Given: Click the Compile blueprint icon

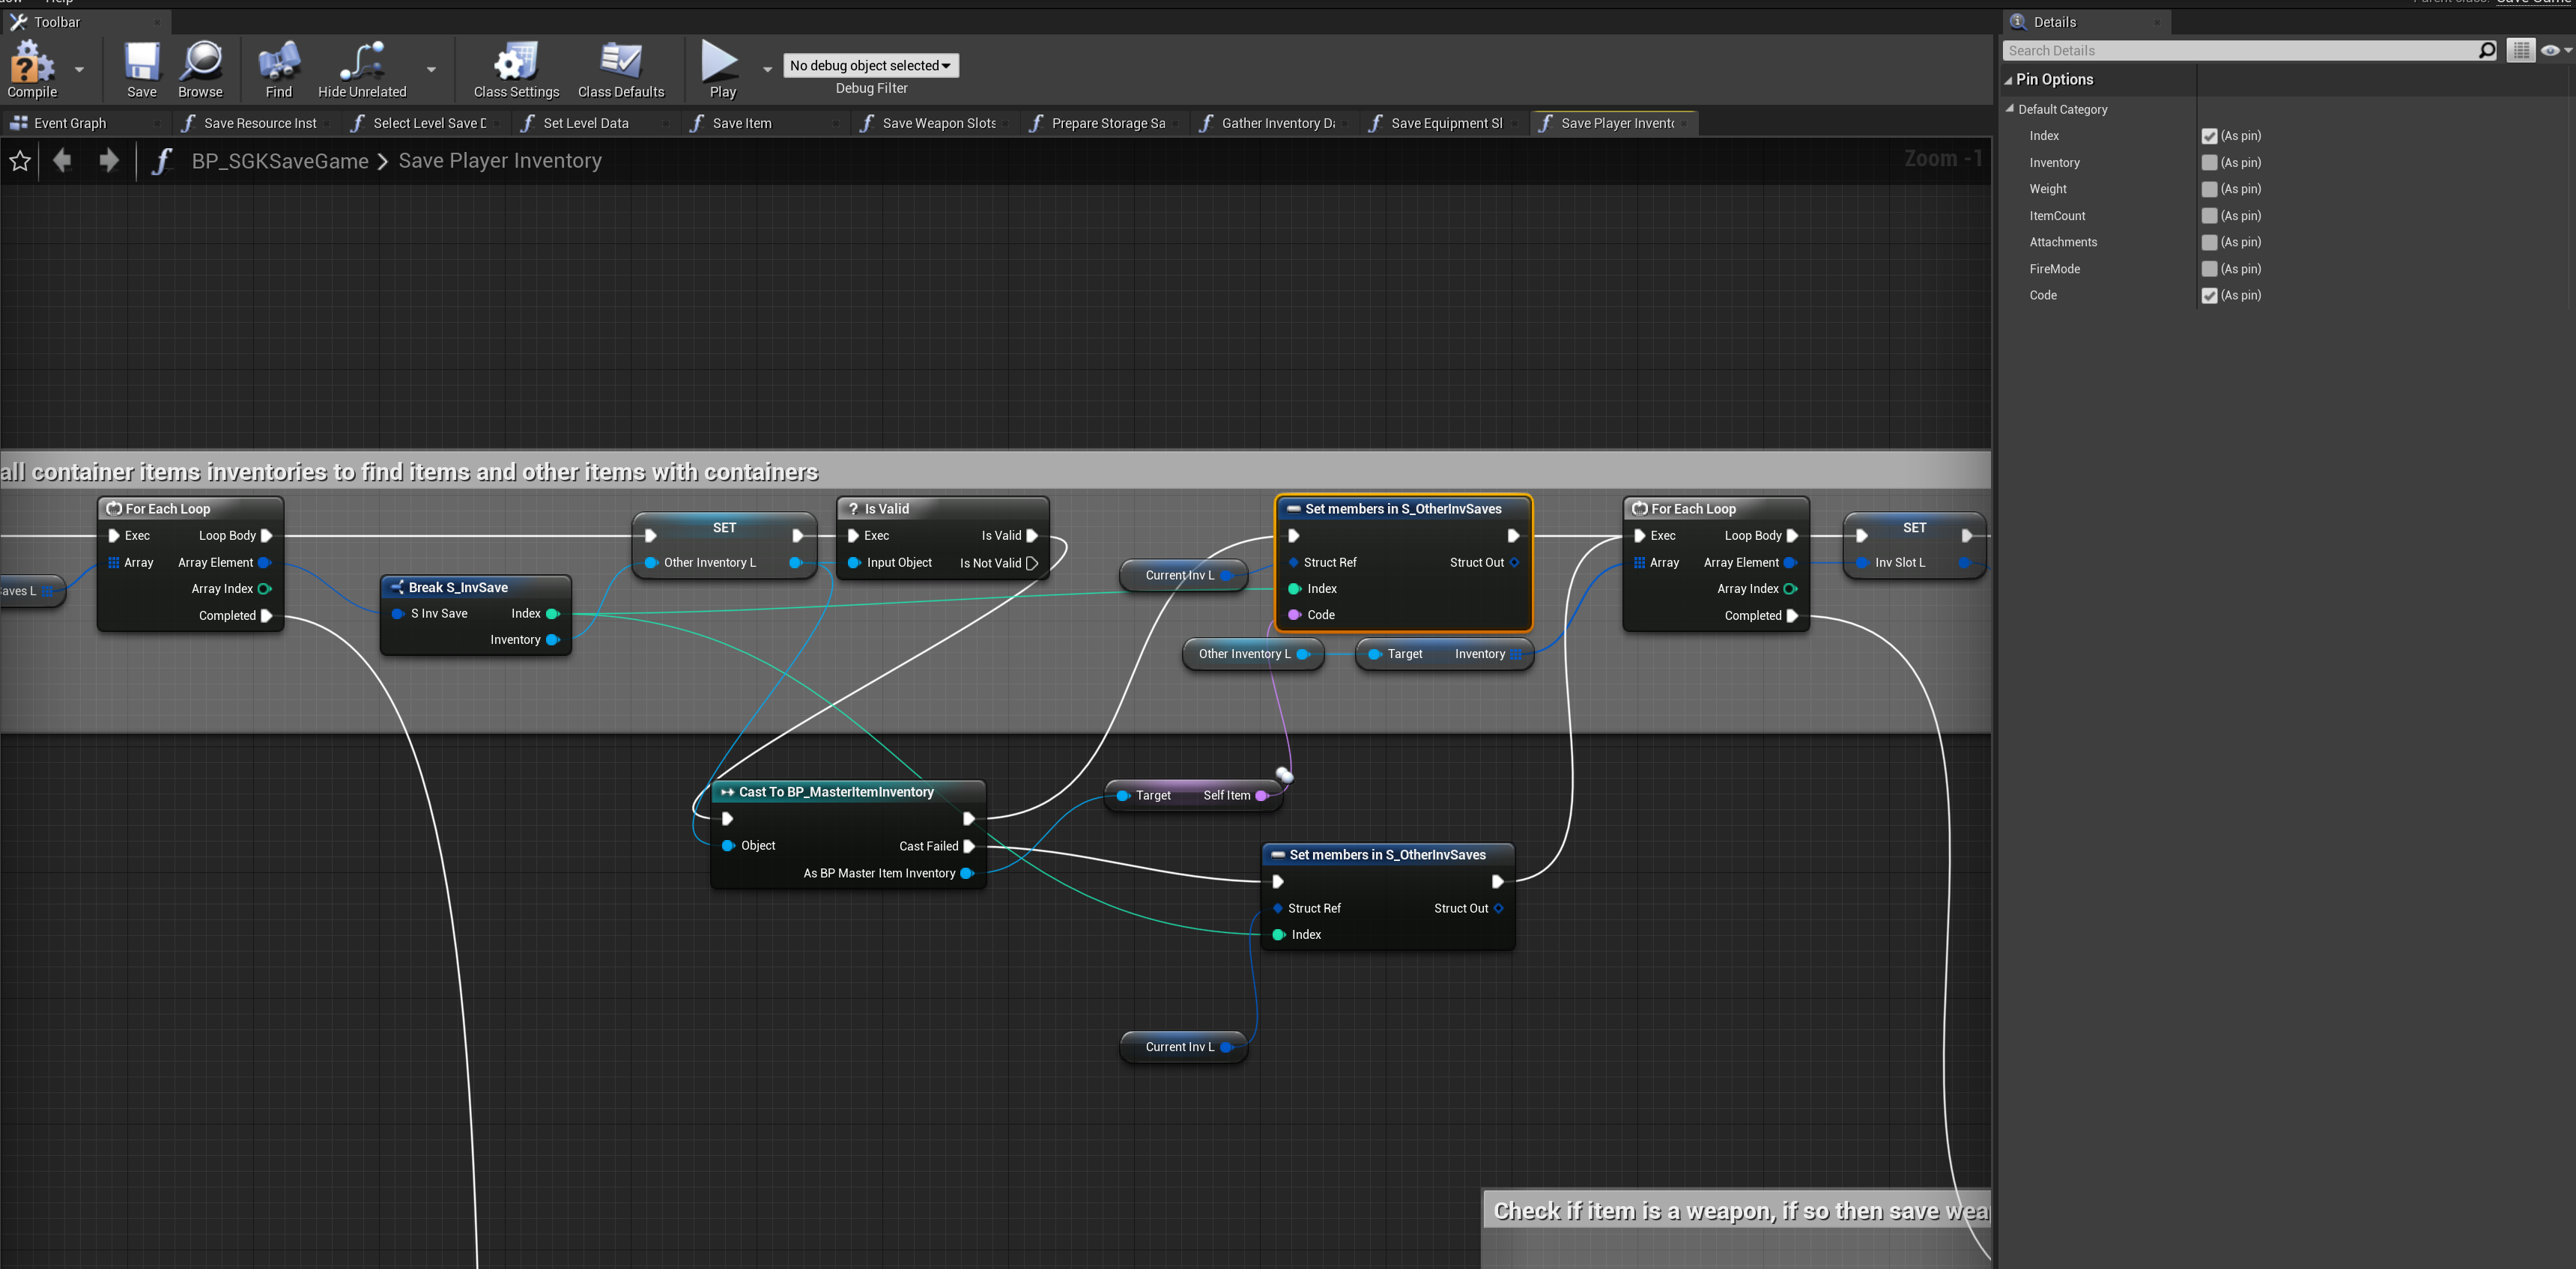Looking at the screenshot, I should pos(31,63).
